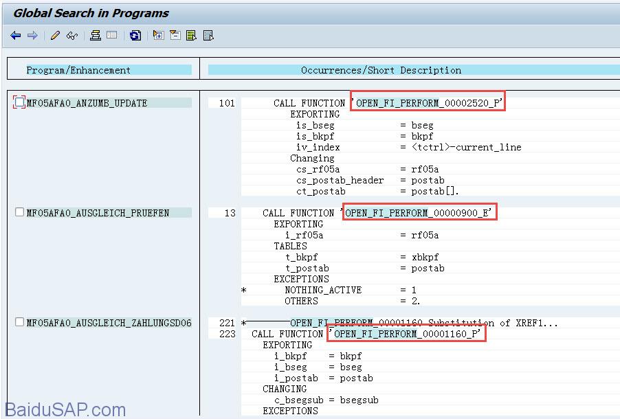Check the MF05AFA0_AUSGLEICH_ZAHLUNGSD06 checkbox
620x419 pixels.
[19, 322]
